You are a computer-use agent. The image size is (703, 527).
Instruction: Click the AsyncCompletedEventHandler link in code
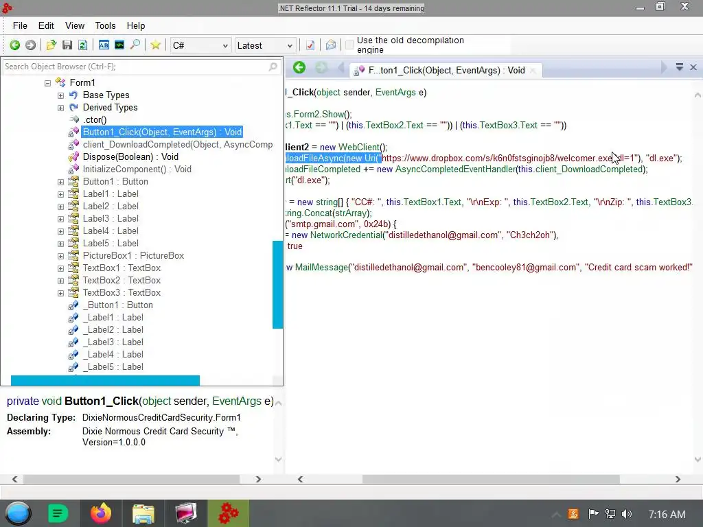(455, 169)
